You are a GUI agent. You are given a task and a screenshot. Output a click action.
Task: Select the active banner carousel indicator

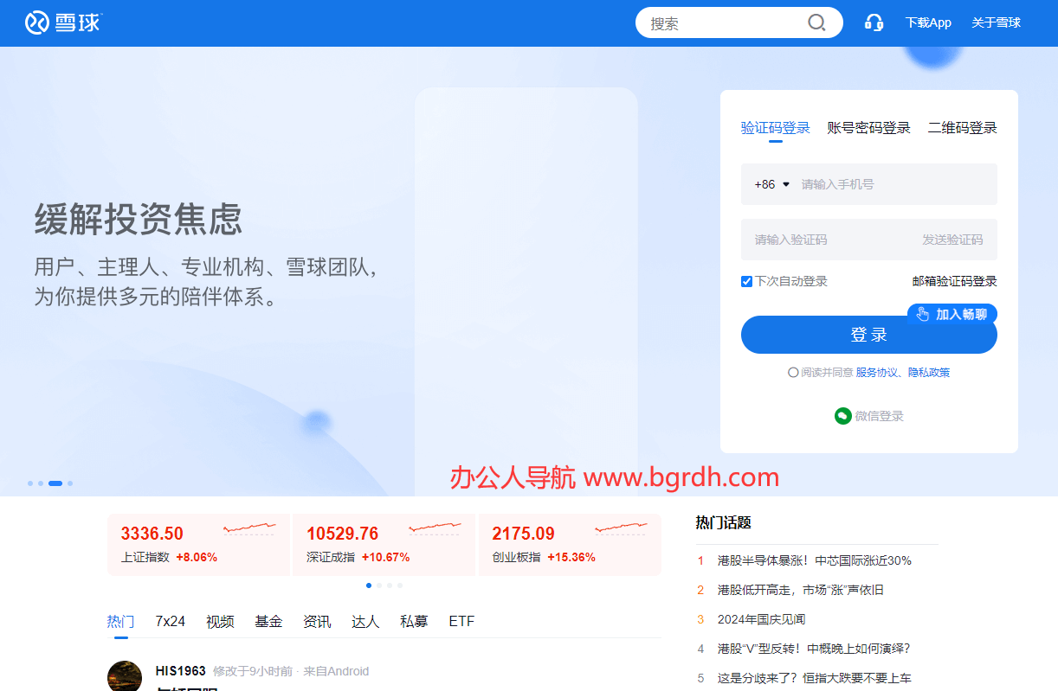click(x=55, y=483)
